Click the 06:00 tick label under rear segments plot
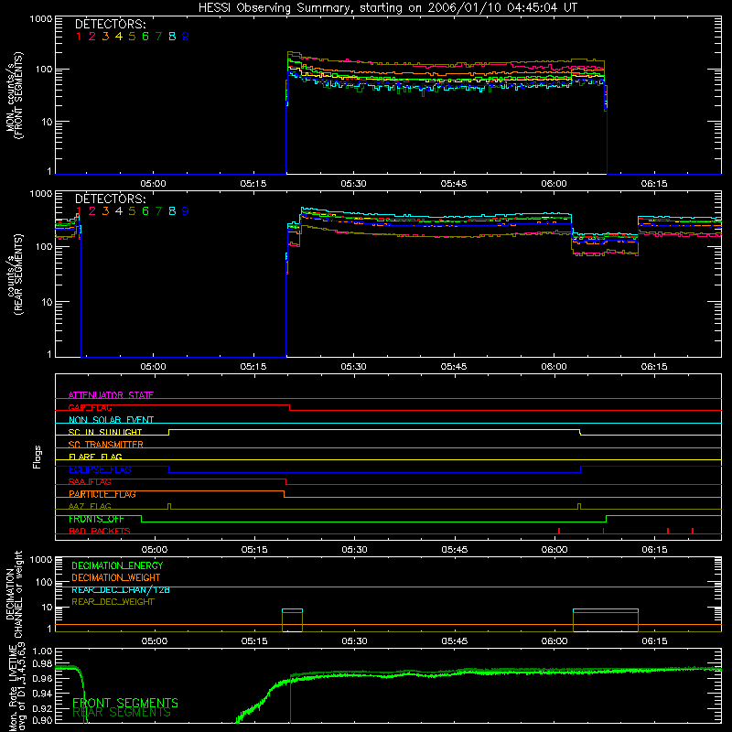Image resolution: width=732 pixels, height=732 pixels. pyautogui.click(x=554, y=367)
